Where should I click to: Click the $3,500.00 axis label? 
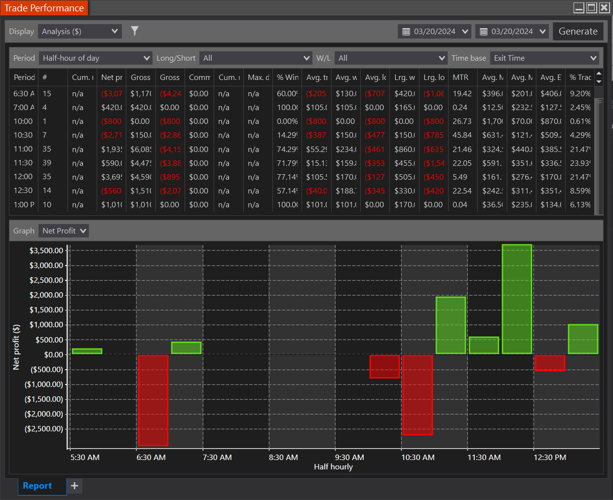[x=46, y=250]
